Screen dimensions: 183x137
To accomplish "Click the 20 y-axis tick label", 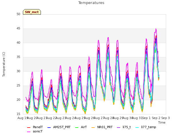I will pos(18,100).
